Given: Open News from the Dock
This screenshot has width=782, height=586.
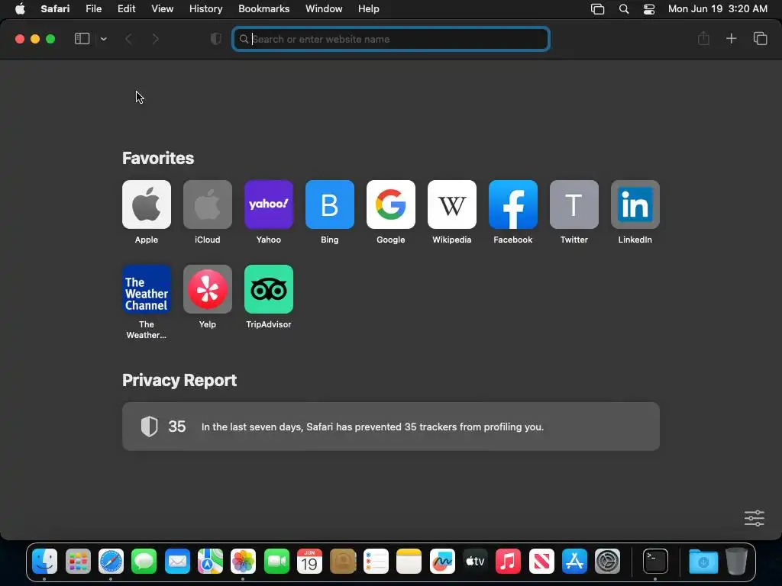Looking at the screenshot, I should 541,562.
